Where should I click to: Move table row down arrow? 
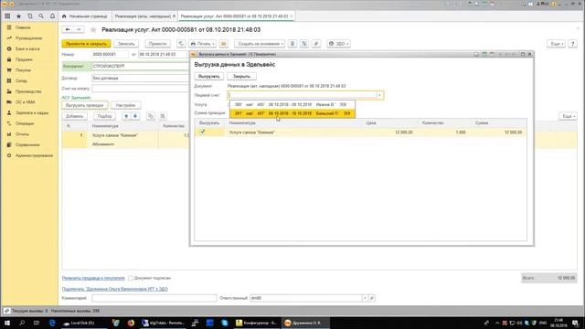[135, 116]
